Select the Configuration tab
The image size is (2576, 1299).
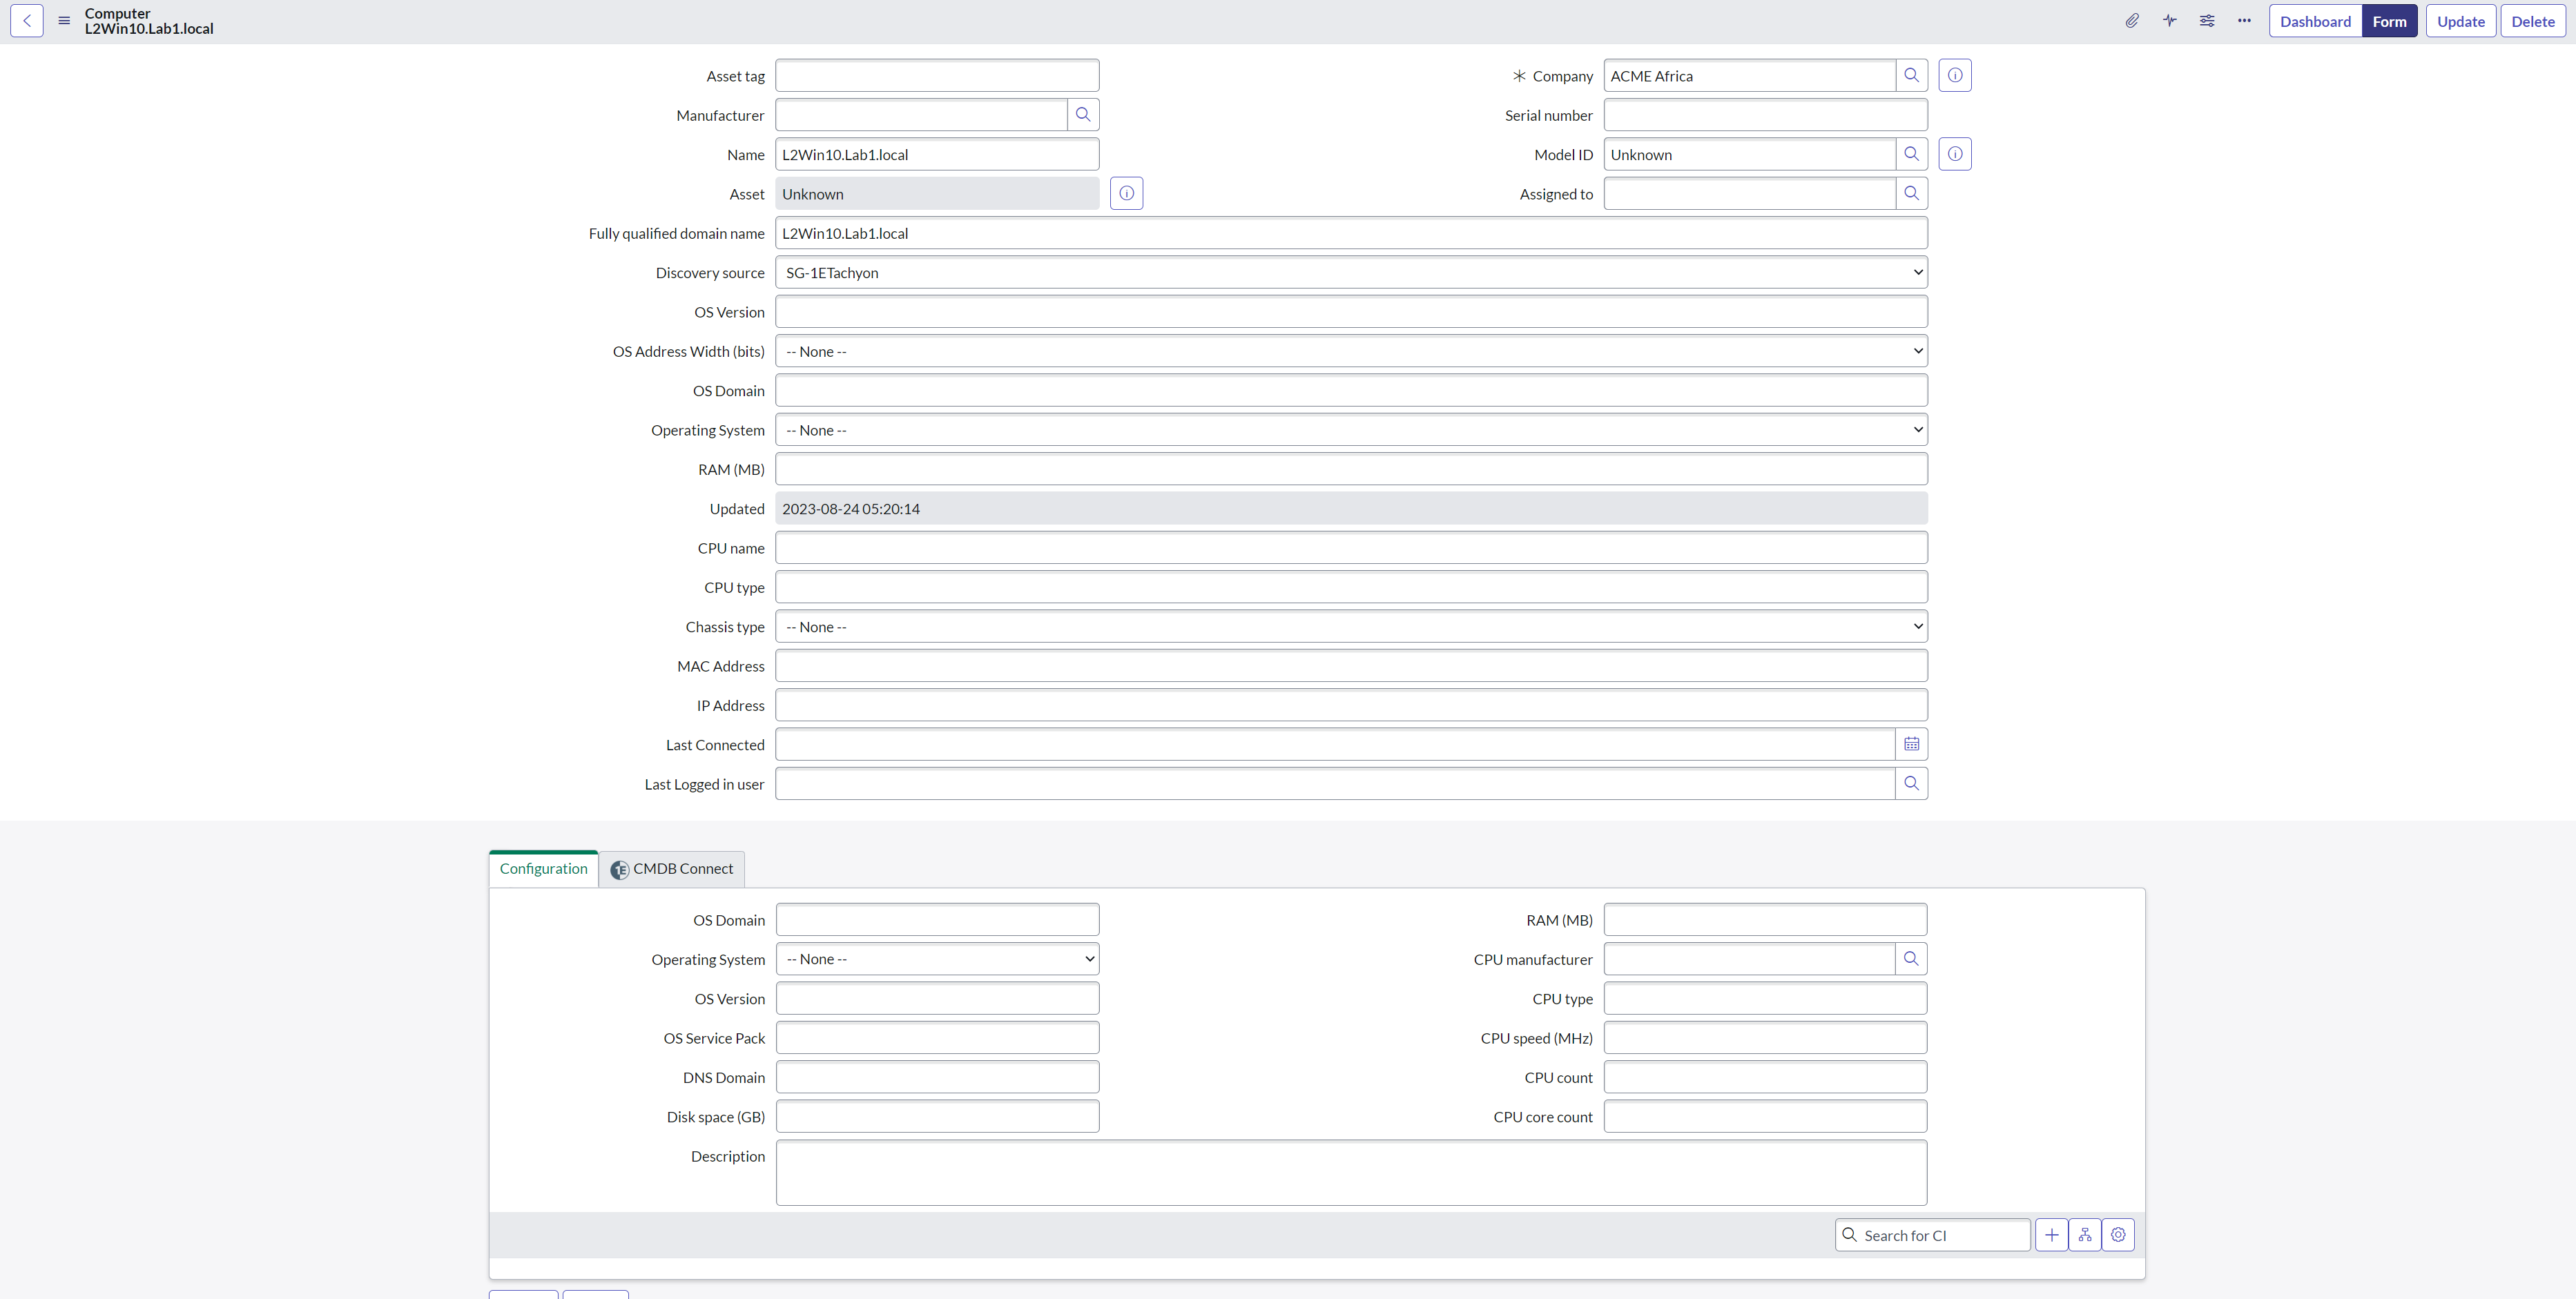(x=543, y=869)
